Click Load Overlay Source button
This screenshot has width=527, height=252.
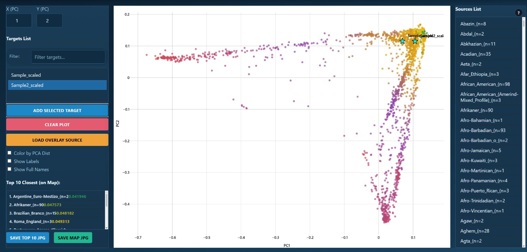click(x=57, y=140)
